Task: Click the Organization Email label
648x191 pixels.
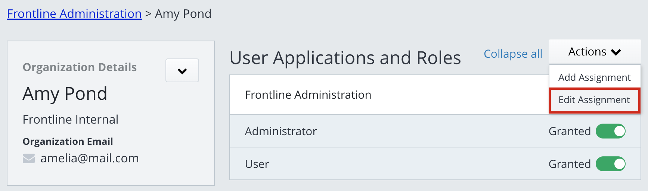Action: coord(68,141)
